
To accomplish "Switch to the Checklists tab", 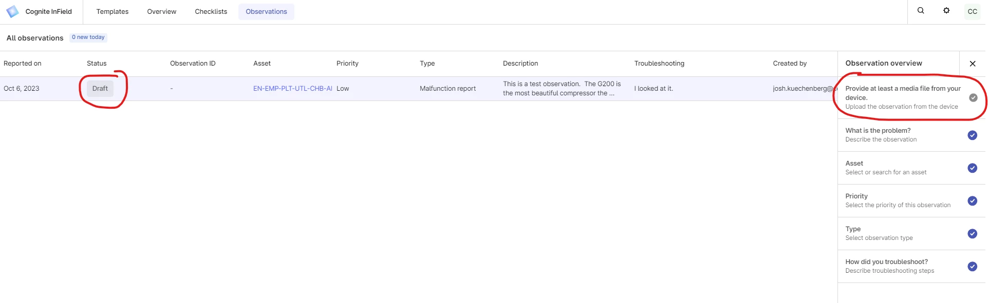I will 211,11.
